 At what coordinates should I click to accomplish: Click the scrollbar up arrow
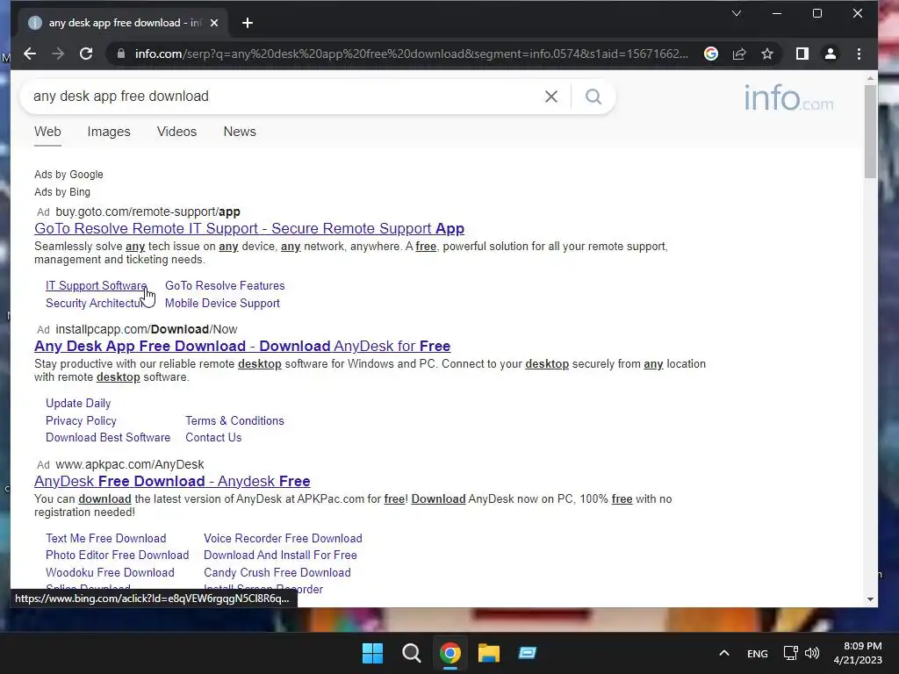(x=870, y=78)
